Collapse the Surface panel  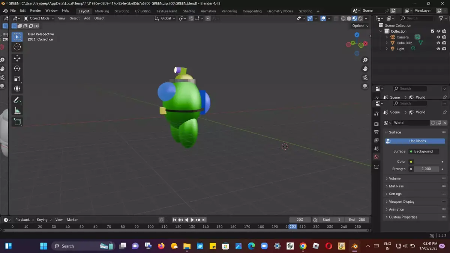pos(415,132)
